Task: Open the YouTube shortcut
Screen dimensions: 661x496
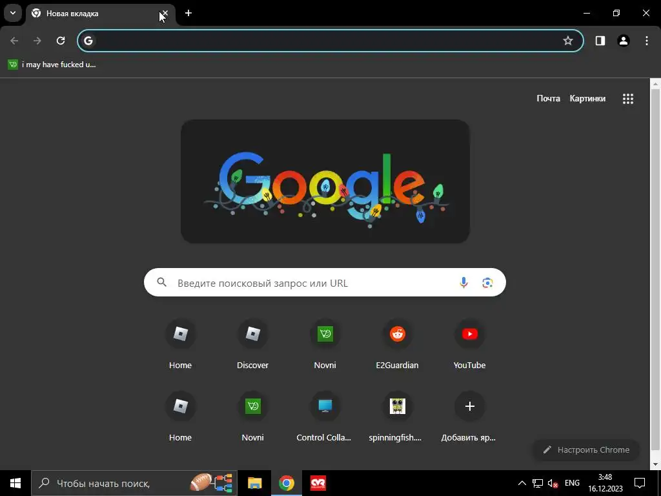Action: (x=470, y=344)
